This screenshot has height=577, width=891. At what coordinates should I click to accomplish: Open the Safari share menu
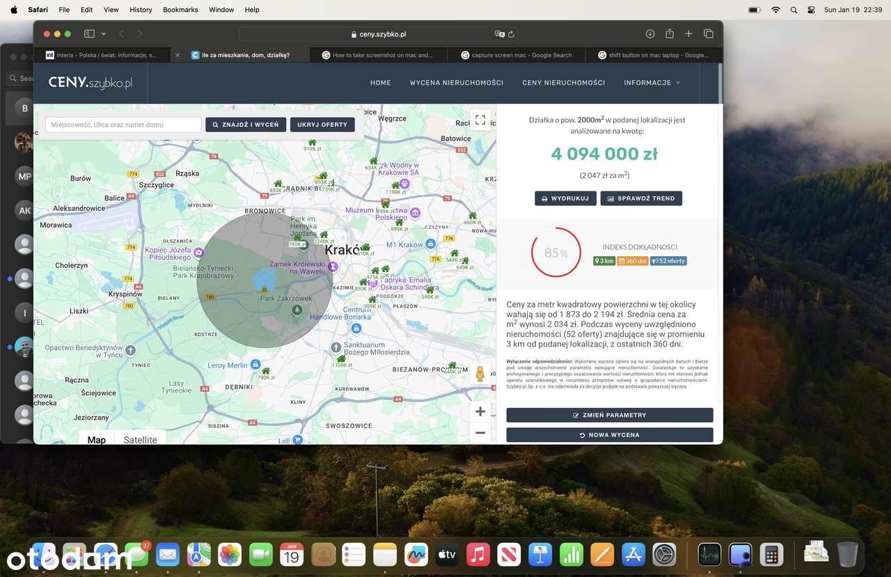coord(670,33)
